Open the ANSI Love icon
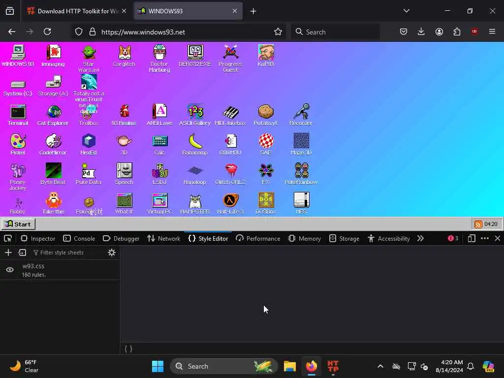 pos(159,115)
